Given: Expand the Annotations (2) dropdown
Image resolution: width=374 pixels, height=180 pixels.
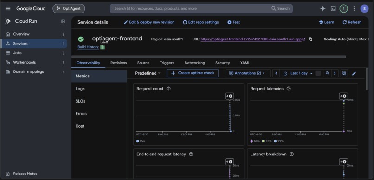Looking at the screenshot, I should click(248, 73).
